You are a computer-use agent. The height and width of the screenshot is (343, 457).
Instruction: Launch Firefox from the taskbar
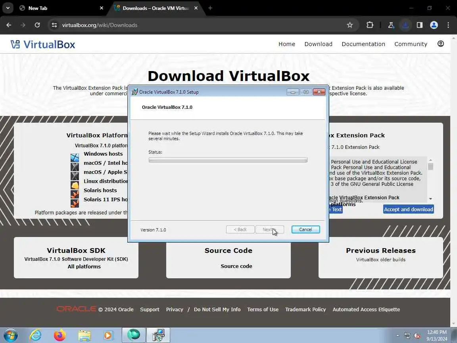60,335
